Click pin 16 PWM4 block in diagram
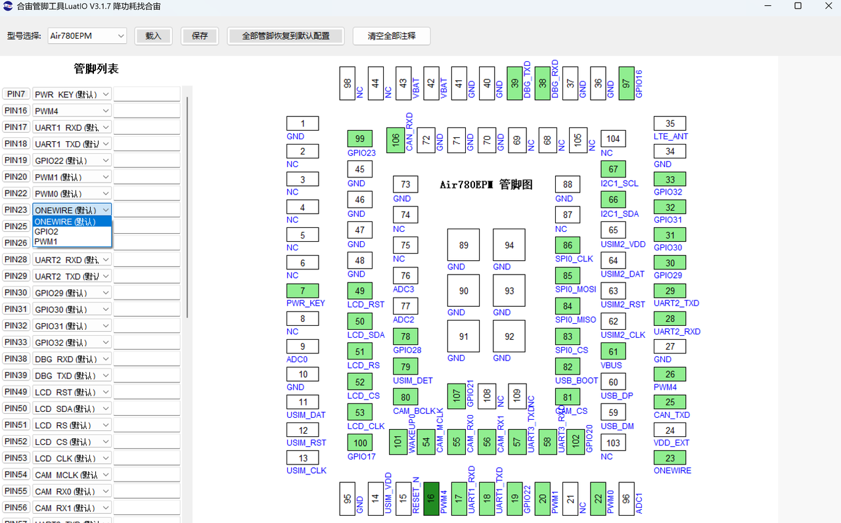 coord(431,498)
